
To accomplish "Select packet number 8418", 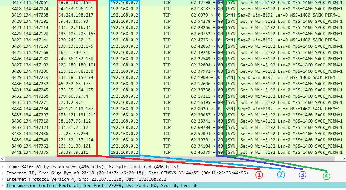I will pos(173,9).
